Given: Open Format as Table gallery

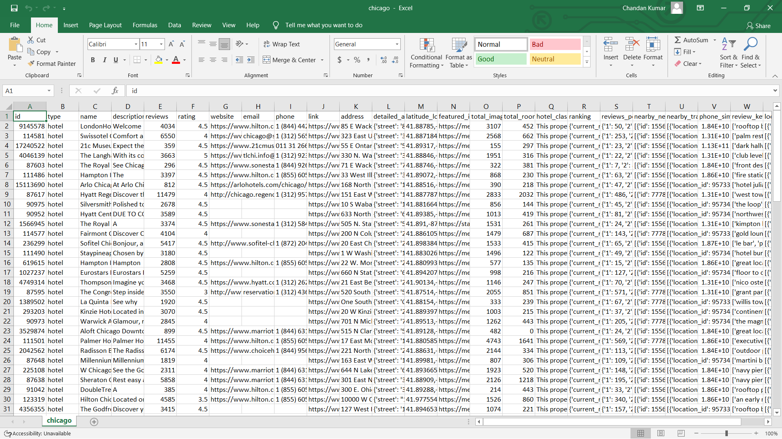Looking at the screenshot, I should click(459, 46).
